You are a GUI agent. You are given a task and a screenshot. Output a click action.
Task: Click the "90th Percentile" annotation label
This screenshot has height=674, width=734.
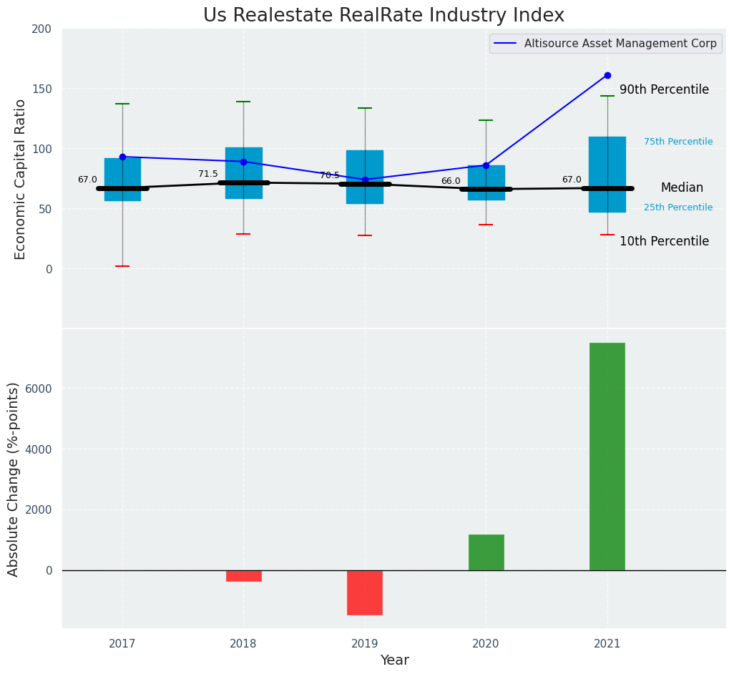click(x=664, y=90)
